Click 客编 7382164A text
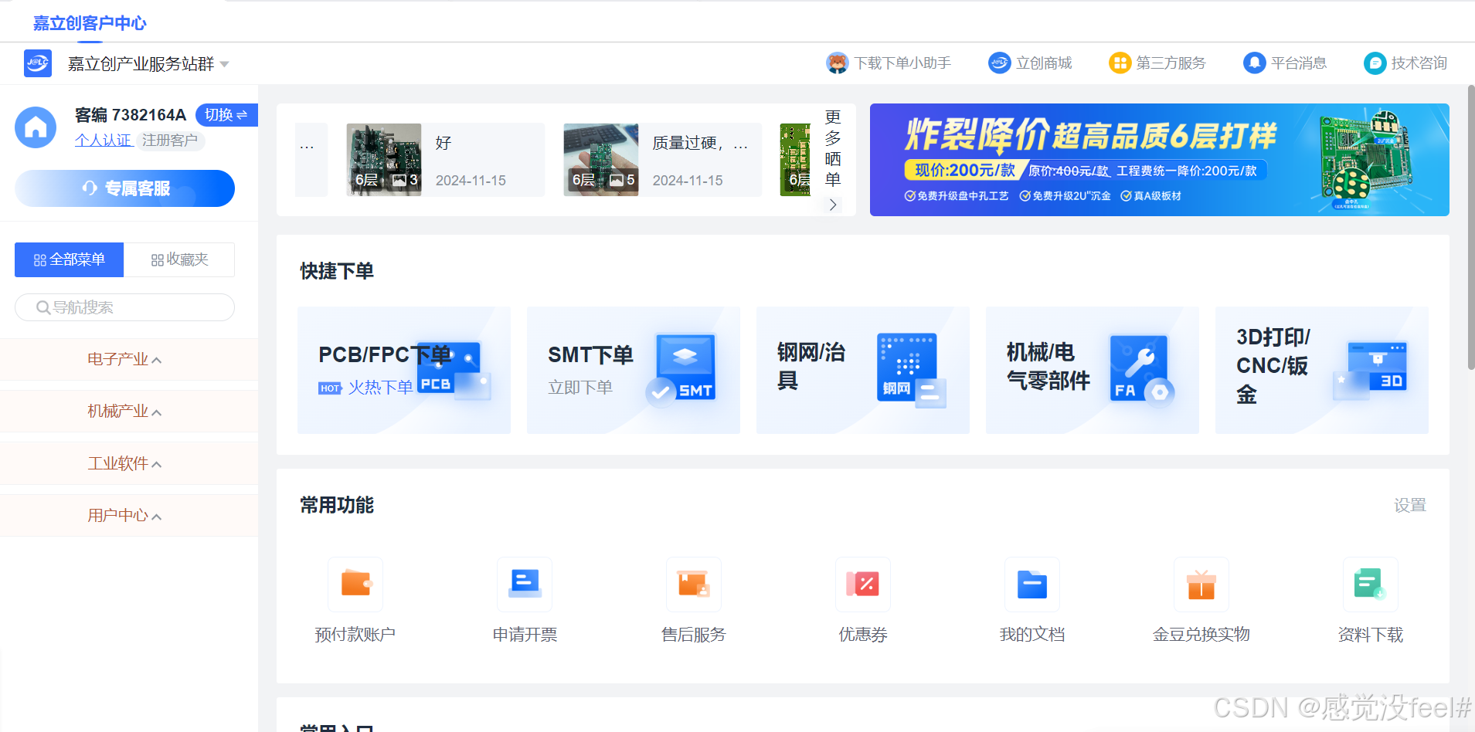 131,115
